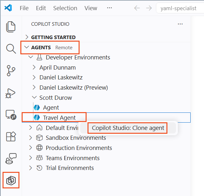The image size is (204, 196).
Task: Expand the Getting Started section
Action: [x=53, y=37]
